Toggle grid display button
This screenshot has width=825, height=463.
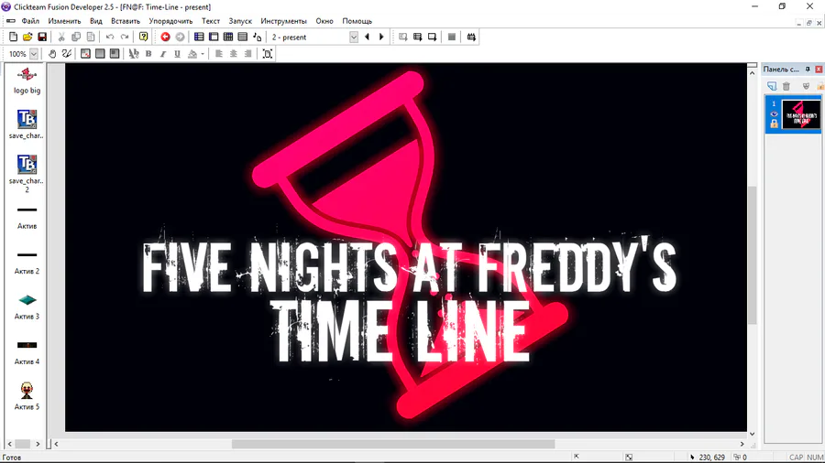85,54
